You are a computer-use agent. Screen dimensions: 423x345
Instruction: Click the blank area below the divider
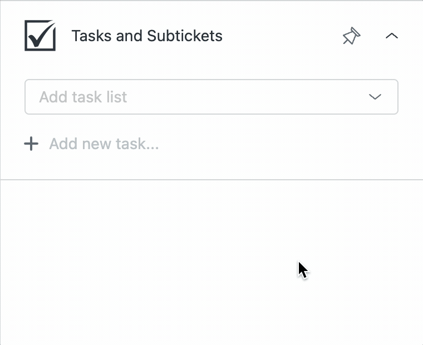click(x=211, y=262)
